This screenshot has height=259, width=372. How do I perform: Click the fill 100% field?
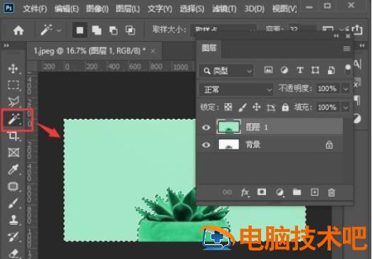pyautogui.click(x=327, y=107)
